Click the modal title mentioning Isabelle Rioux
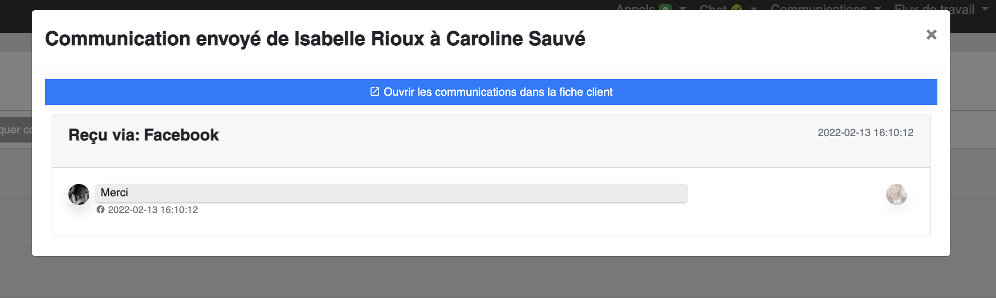The image size is (996, 298). 315,39
